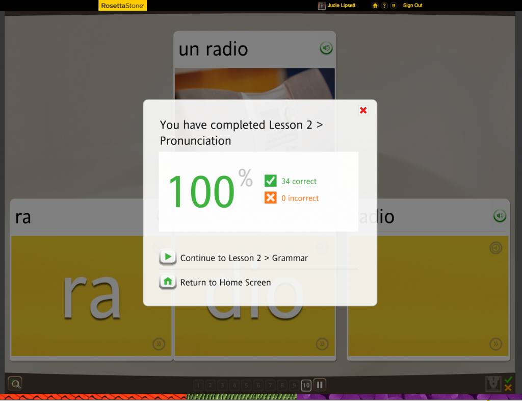Sign out of the account
Viewport: 522px width, 401px height.
point(412,5)
